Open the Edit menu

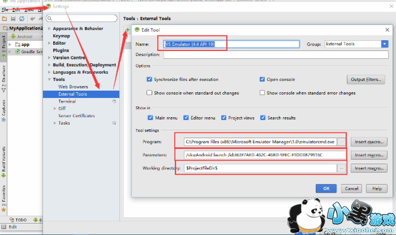(x=16, y=10)
